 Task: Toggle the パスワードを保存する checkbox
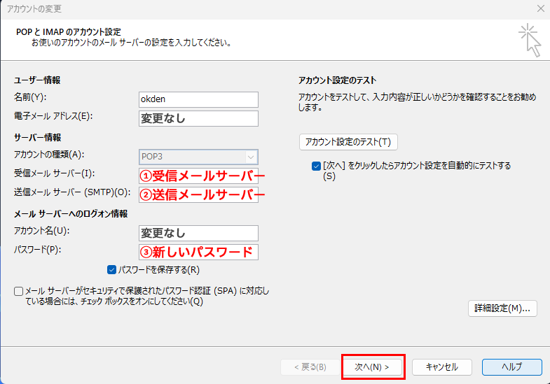click(x=112, y=269)
